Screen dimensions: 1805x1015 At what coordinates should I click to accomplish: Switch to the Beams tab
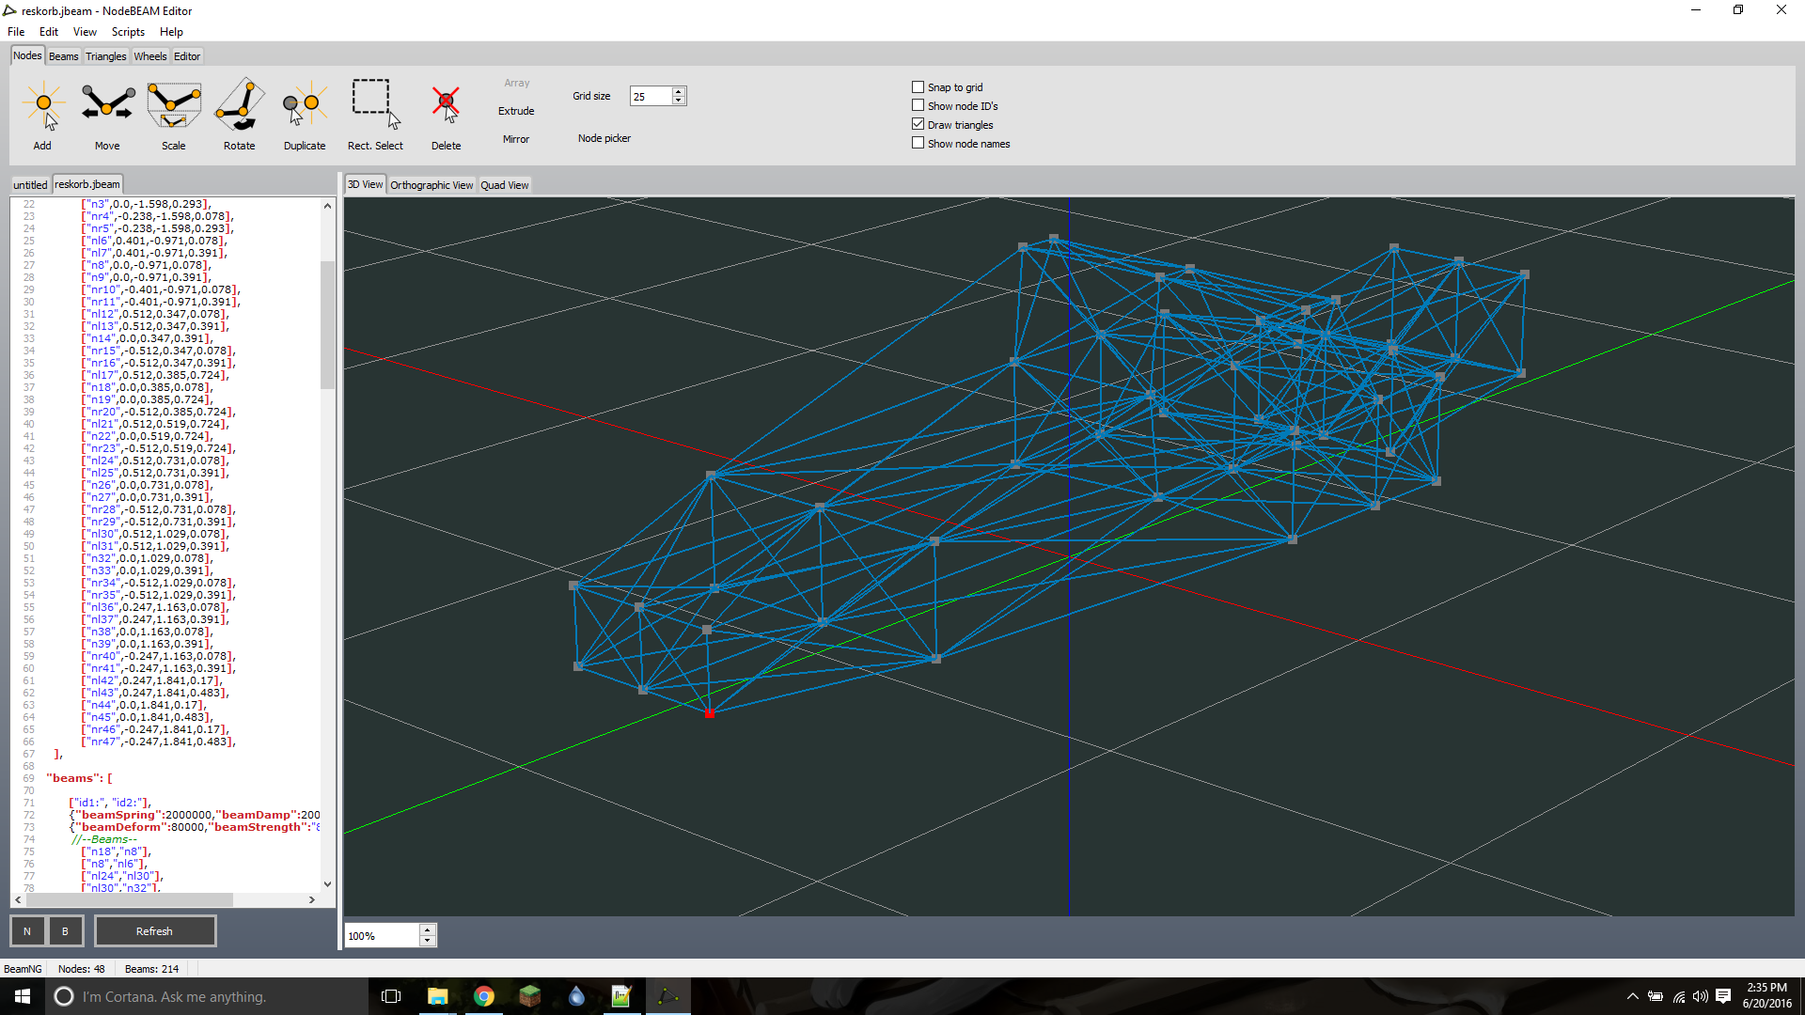(x=63, y=56)
